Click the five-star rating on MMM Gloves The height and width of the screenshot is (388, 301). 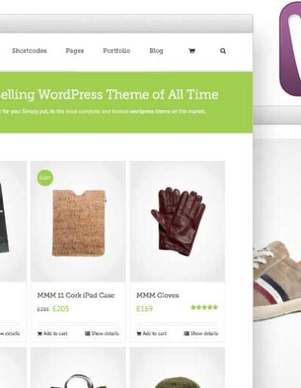coord(204,307)
